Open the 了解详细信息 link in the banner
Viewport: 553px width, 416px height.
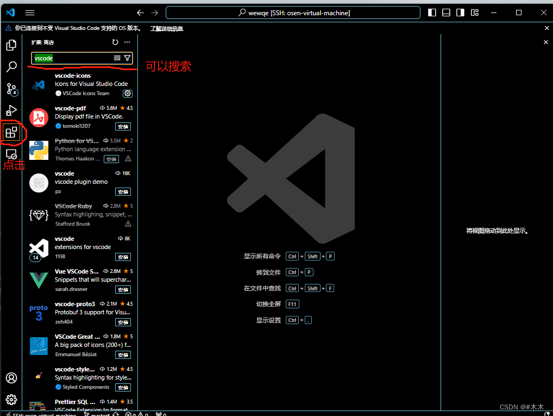pos(166,29)
